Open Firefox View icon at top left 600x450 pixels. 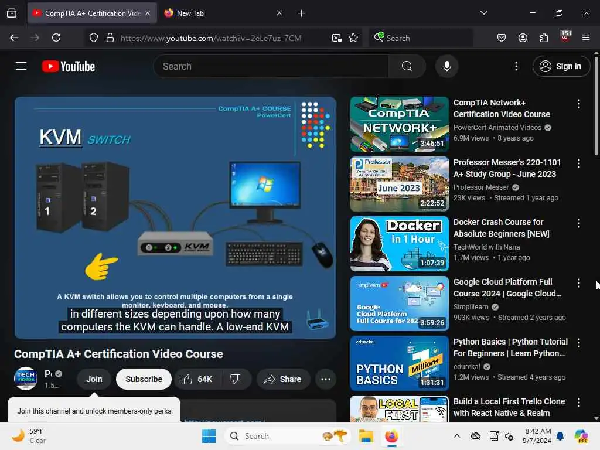tap(12, 13)
